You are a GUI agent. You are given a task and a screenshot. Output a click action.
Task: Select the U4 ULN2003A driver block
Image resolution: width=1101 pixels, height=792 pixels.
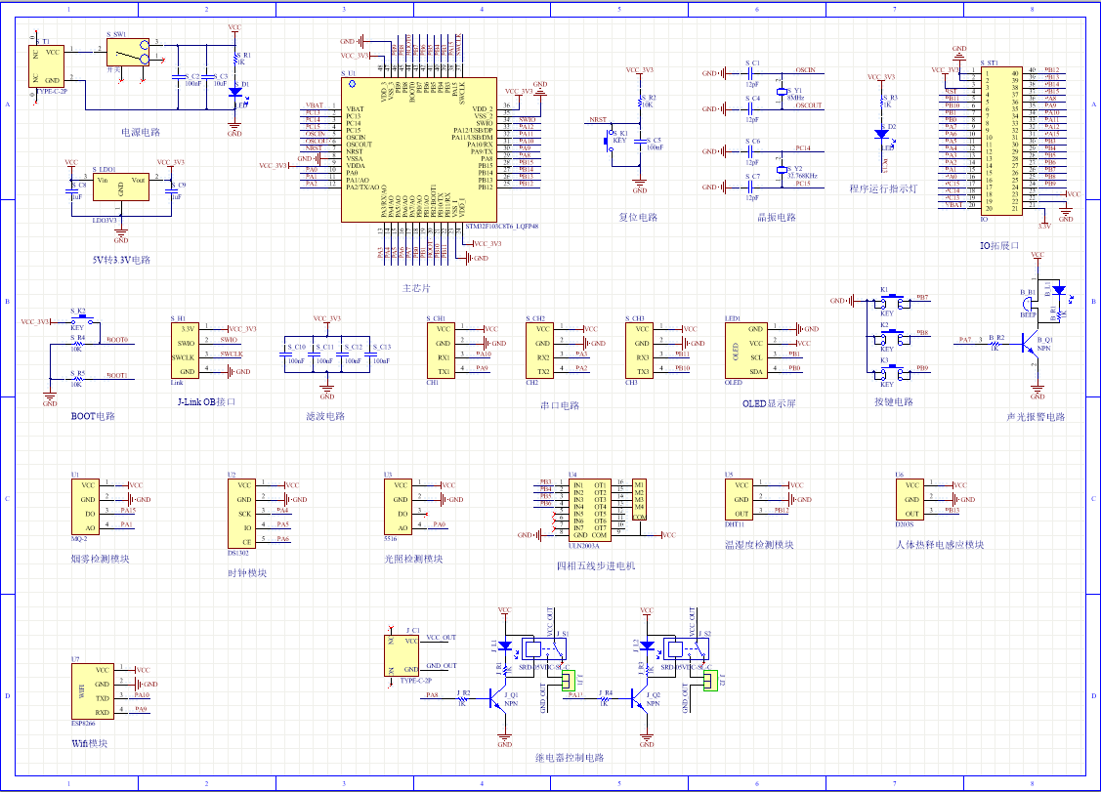[x=590, y=510]
